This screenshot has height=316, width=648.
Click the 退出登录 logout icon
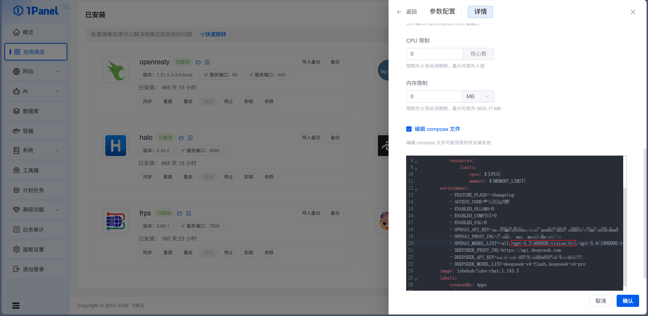tap(16, 269)
